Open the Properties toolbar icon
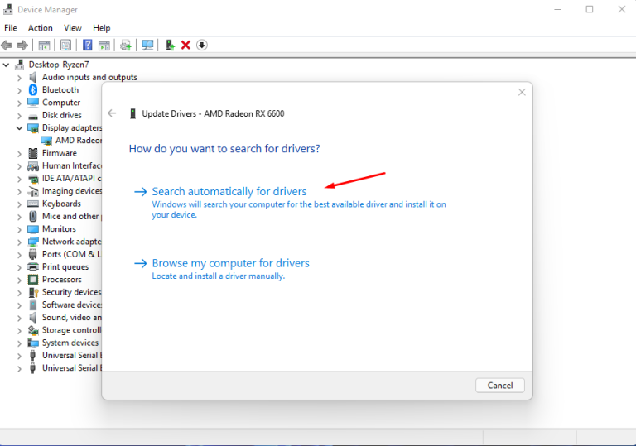 65,45
